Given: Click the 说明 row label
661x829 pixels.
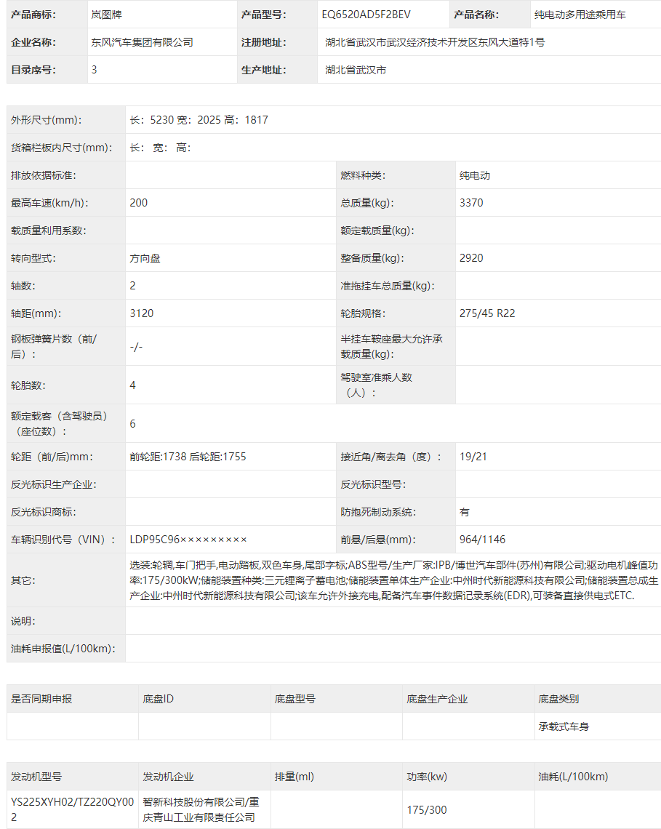Looking at the screenshot, I should pyautogui.click(x=23, y=621).
